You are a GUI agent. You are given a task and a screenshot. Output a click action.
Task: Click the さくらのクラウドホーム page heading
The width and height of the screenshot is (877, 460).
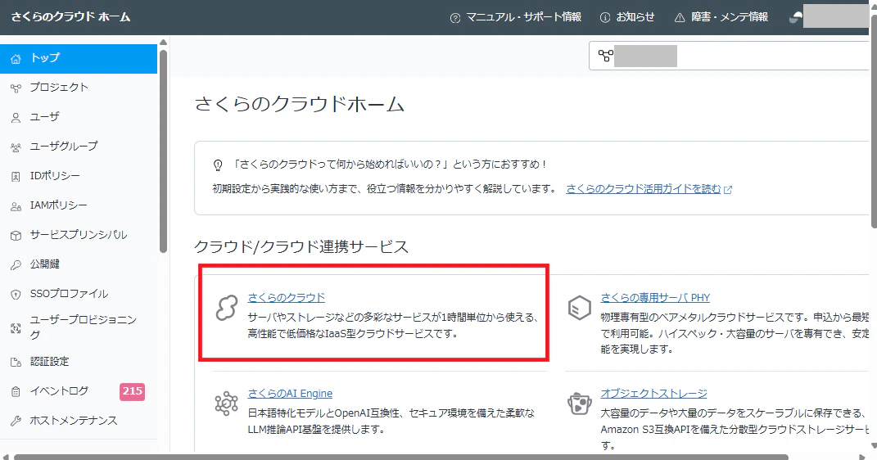pyautogui.click(x=299, y=105)
